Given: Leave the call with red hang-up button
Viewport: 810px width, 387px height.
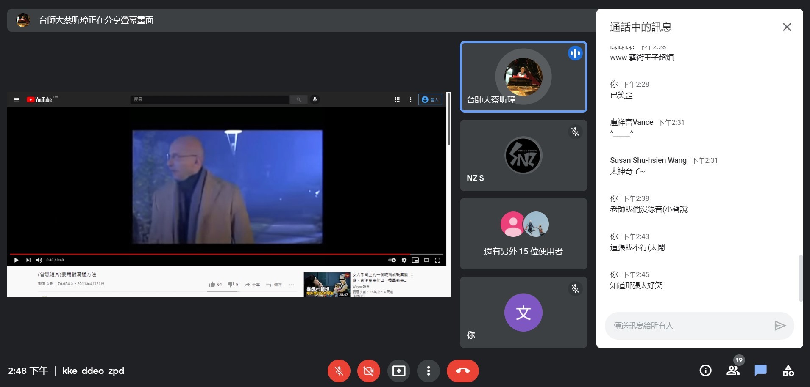Looking at the screenshot, I should point(463,371).
